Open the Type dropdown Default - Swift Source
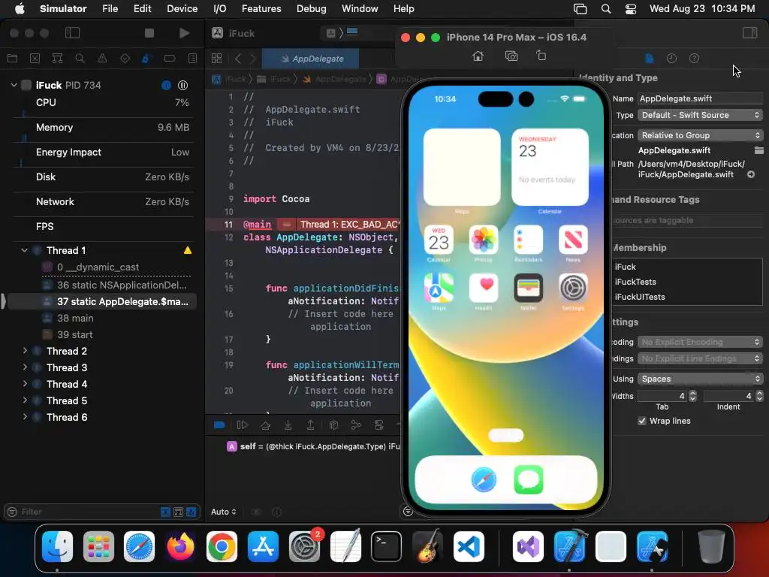The height and width of the screenshot is (577, 769). click(700, 115)
